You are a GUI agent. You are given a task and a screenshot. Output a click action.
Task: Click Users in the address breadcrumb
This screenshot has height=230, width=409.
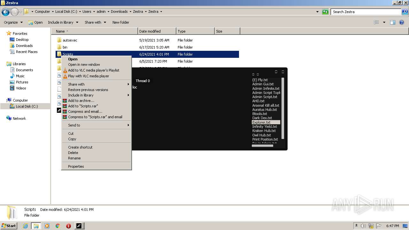point(87,11)
